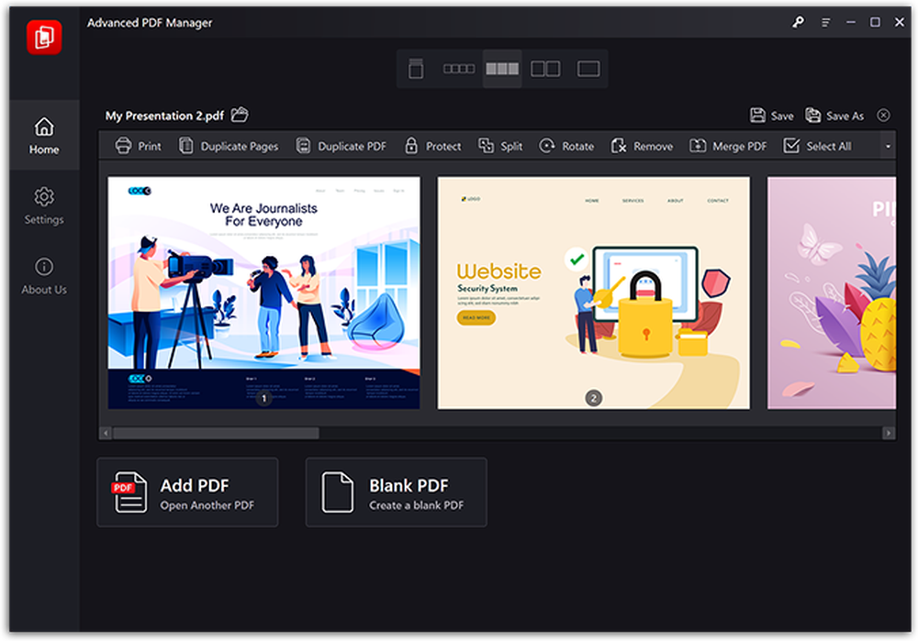This screenshot has width=918, height=641.
Task: Click Add PDF to open another PDF
Action: pyautogui.click(x=187, y=492)
